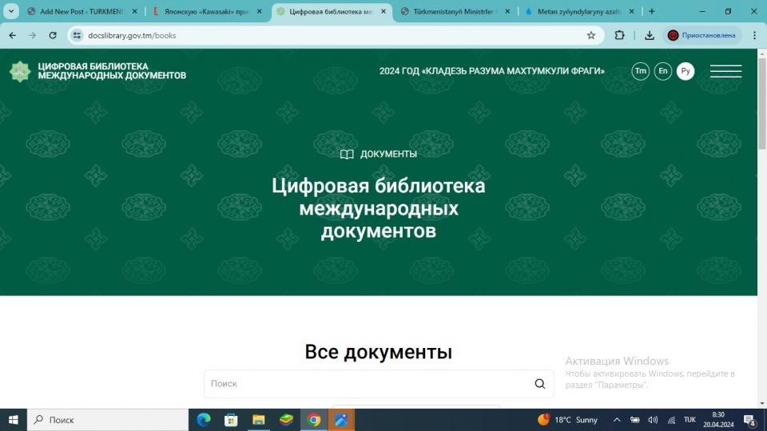Viewport: 767px width, 431px height.
Task: Open a new browser tab
Action: pyautogui.click(x=652, y=12)
